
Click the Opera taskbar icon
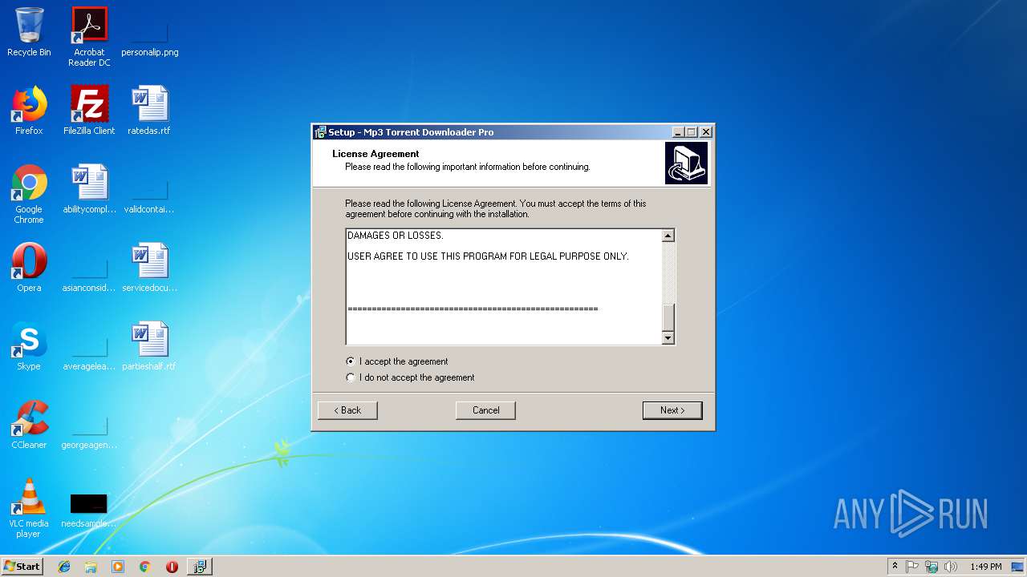[172, 567]
